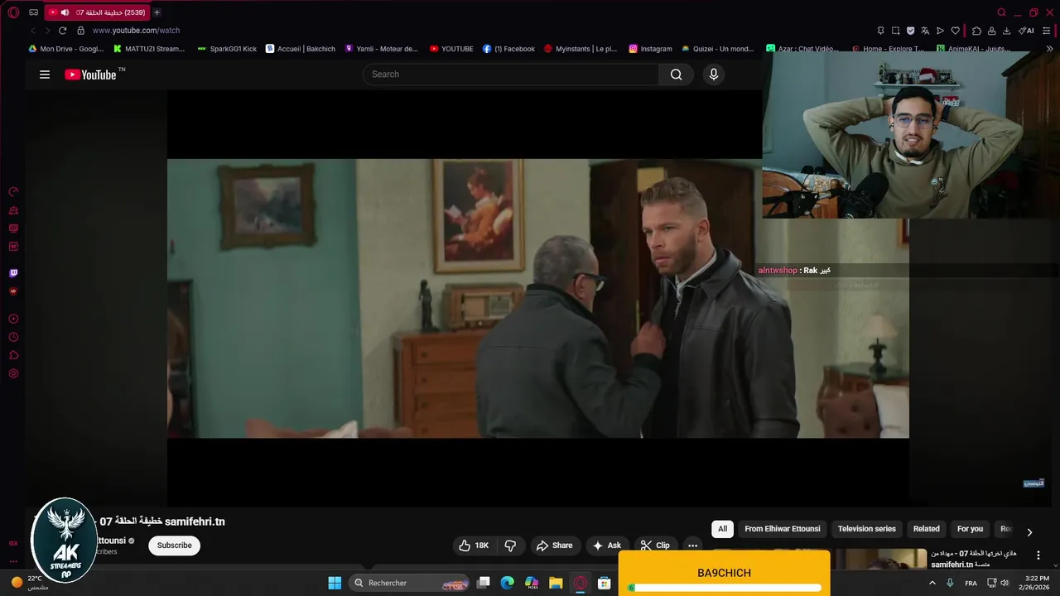Open the weather widget showing 22°C
Viewport: 1060px width, 596px height.
(30, 583)
